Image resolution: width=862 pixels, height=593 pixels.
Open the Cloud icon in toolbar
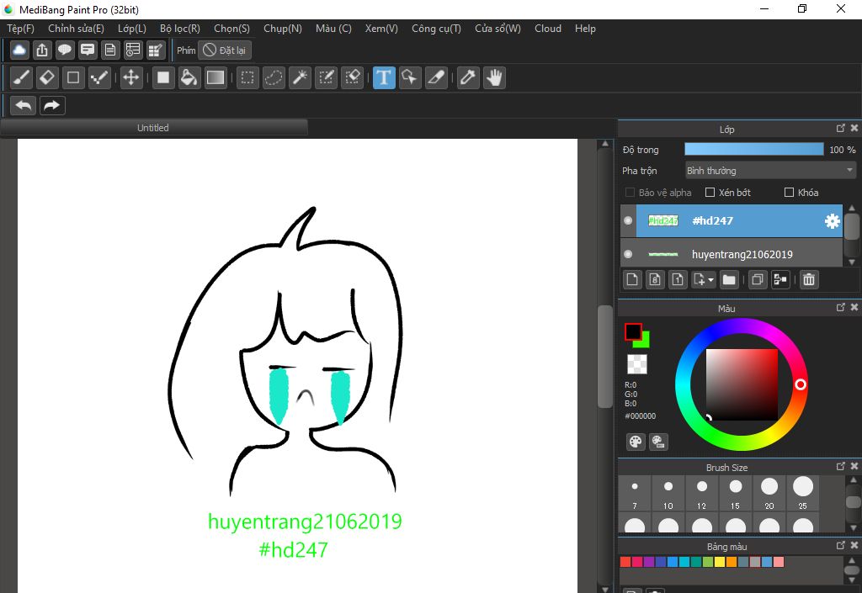(x=19, y=50)
